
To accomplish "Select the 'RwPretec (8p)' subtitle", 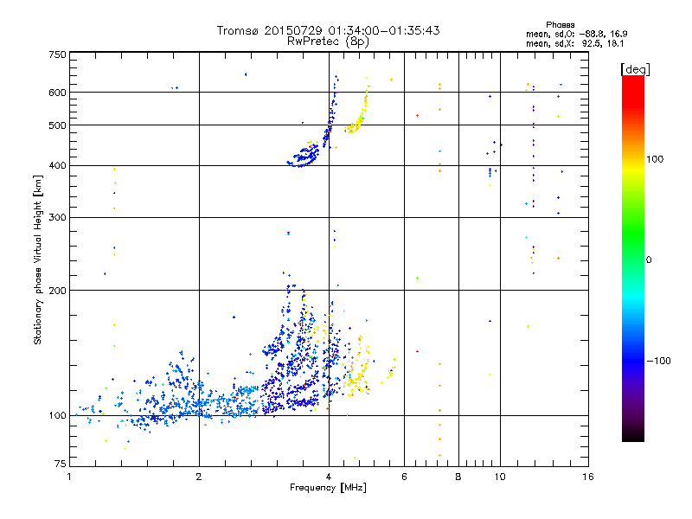I will click(x=328, y=42).
